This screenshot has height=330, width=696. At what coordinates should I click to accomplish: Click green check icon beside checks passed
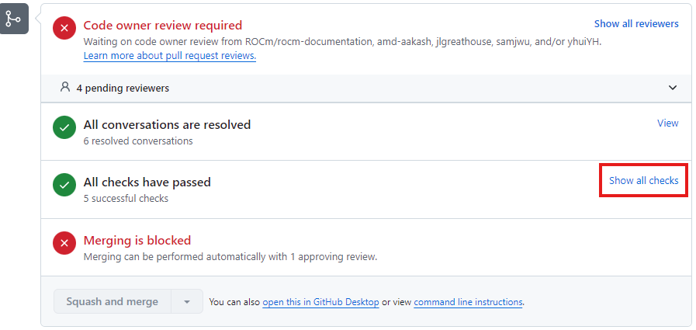(64, 186)
